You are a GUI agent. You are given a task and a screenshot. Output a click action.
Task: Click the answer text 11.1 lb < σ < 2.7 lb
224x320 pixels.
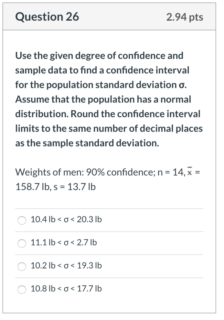coord(63,243)
